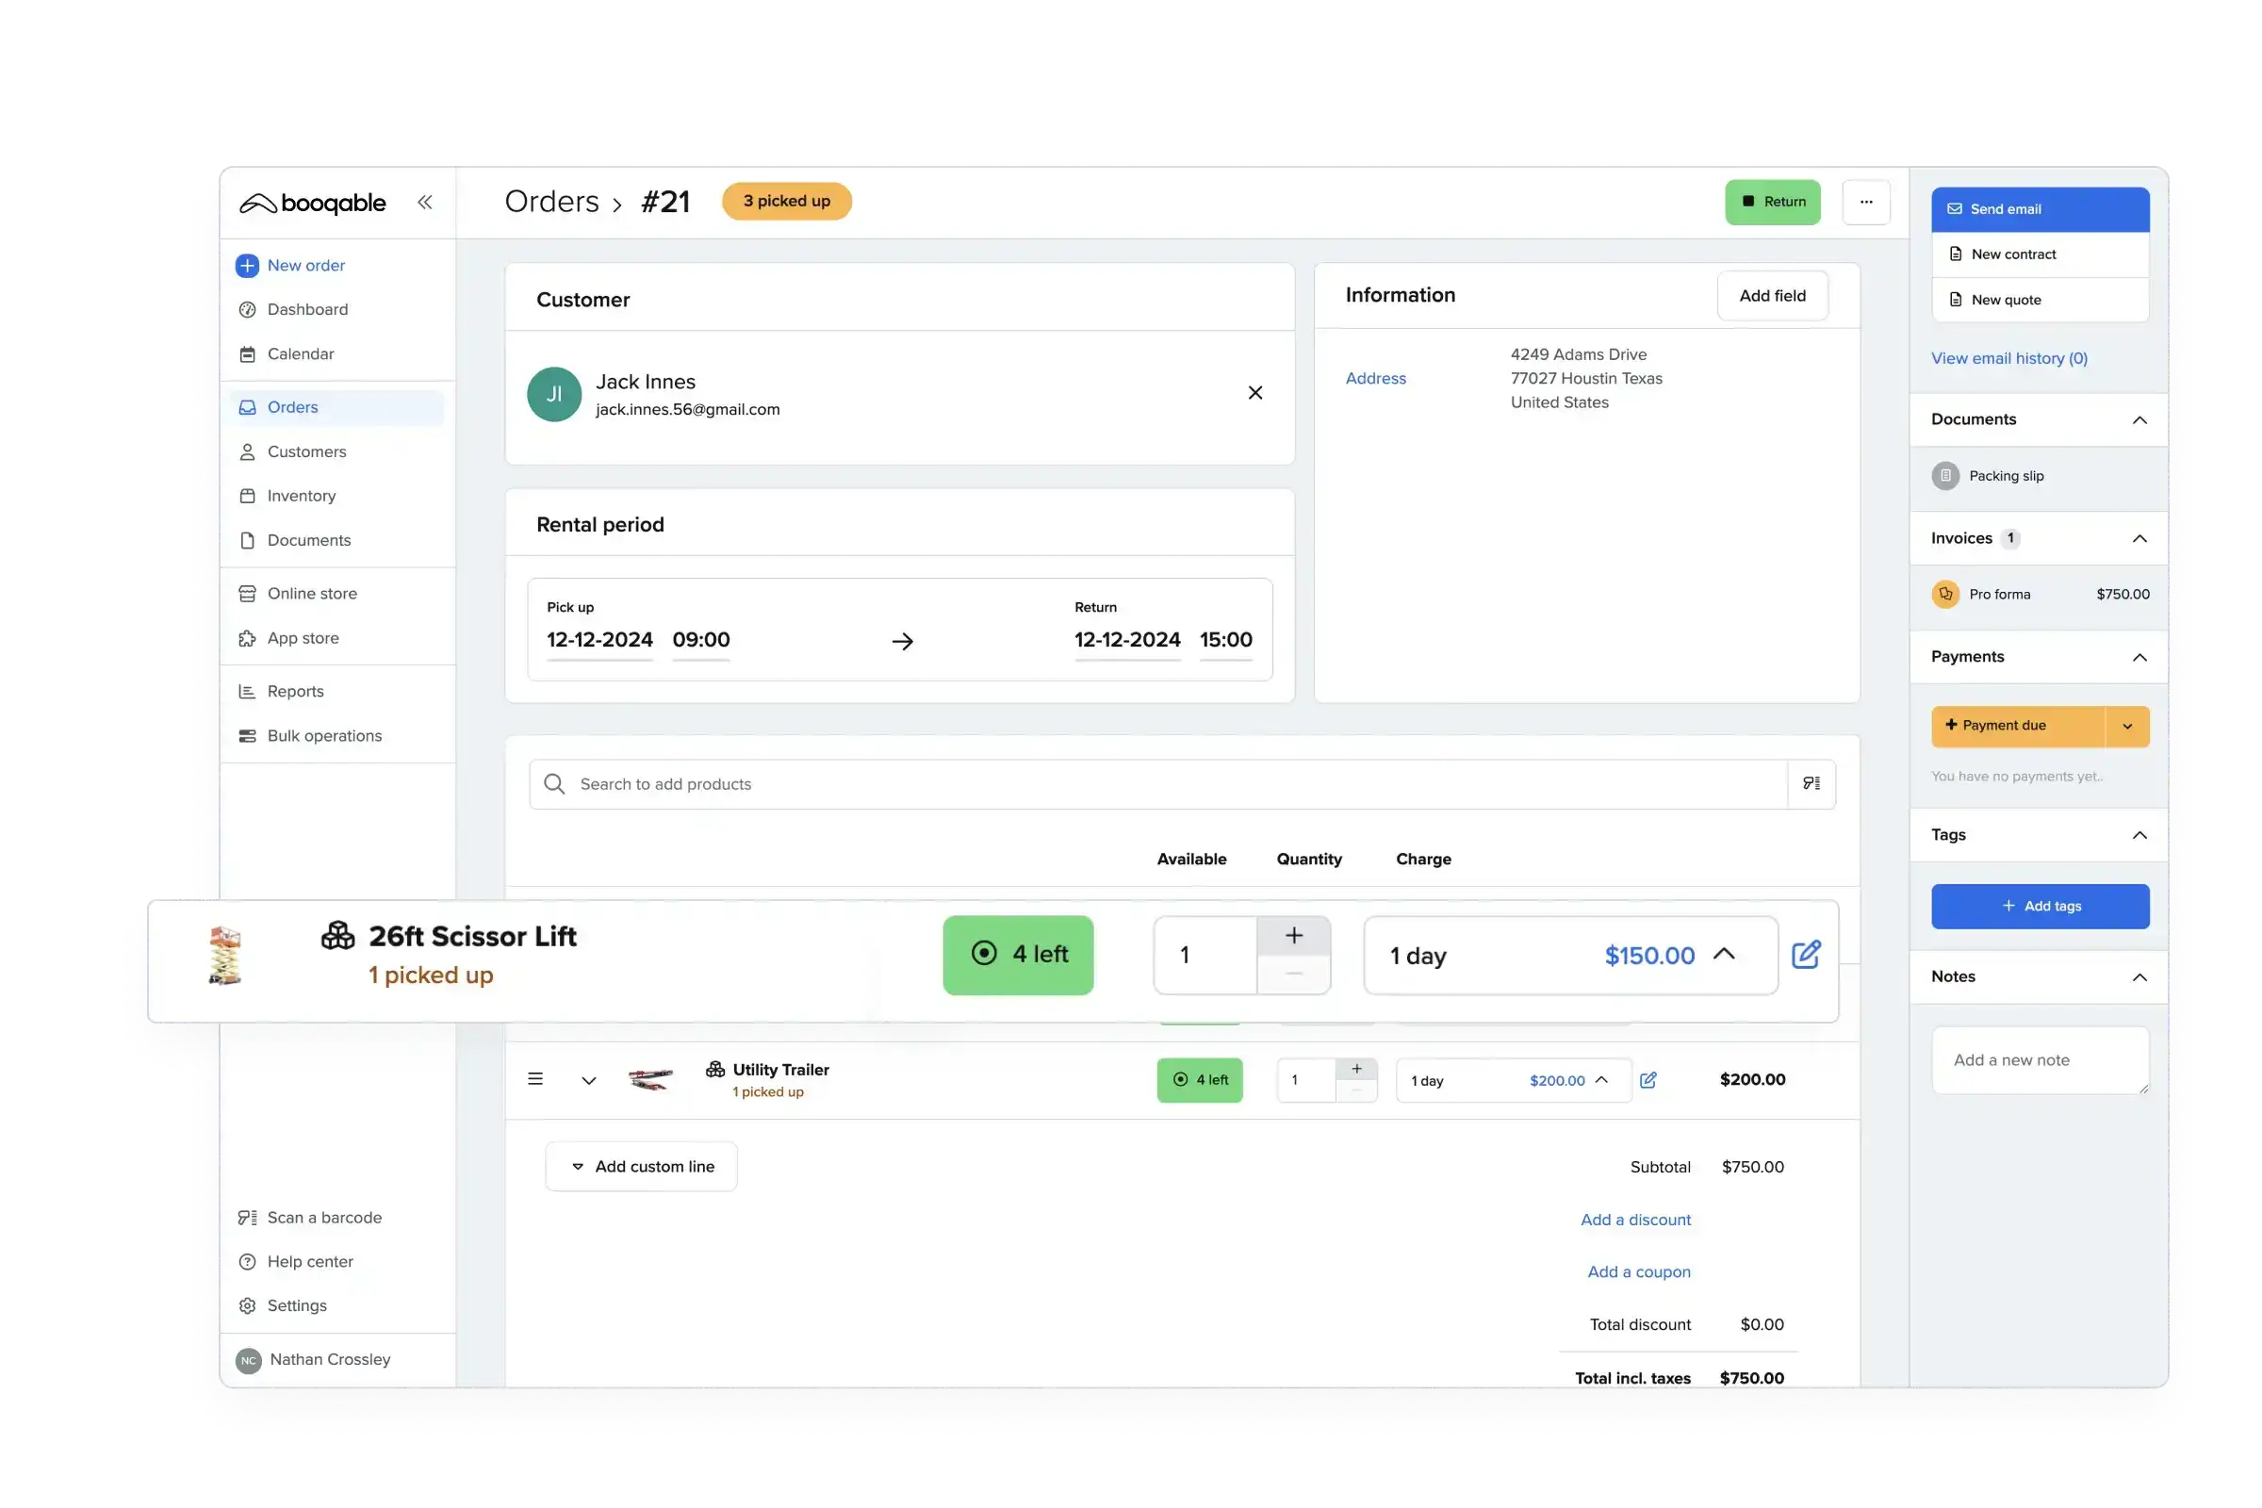Open the Pro forma invoice icon
This screenshot has width=2262, height=1508.
(x=1944, y=595)
